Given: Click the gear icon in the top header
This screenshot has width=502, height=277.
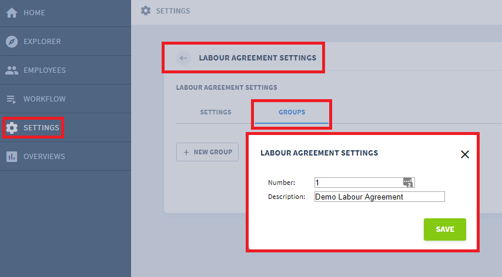Looking at the screenshot, I should pyautogui.click(x=146, y=11).
